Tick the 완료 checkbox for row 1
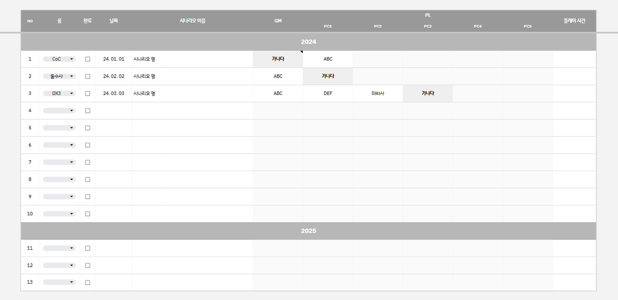 (88, 59)
